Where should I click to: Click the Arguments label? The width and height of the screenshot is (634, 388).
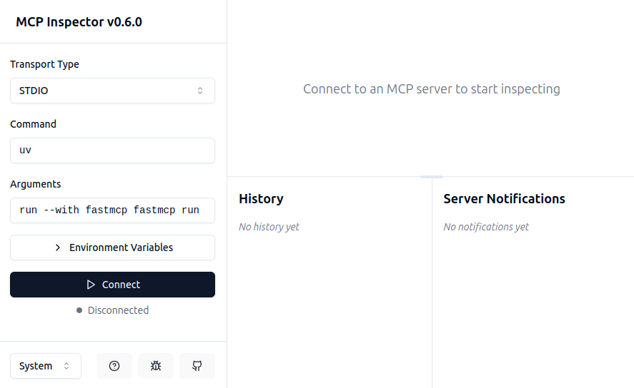(36, 184)
